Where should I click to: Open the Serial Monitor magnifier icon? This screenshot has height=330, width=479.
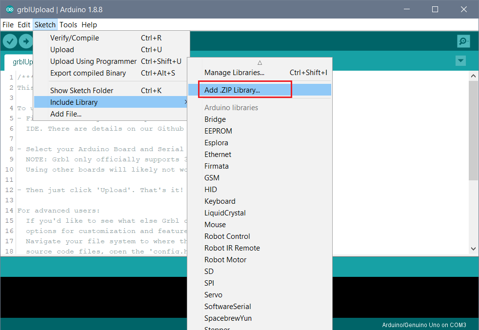pos(463,41)
